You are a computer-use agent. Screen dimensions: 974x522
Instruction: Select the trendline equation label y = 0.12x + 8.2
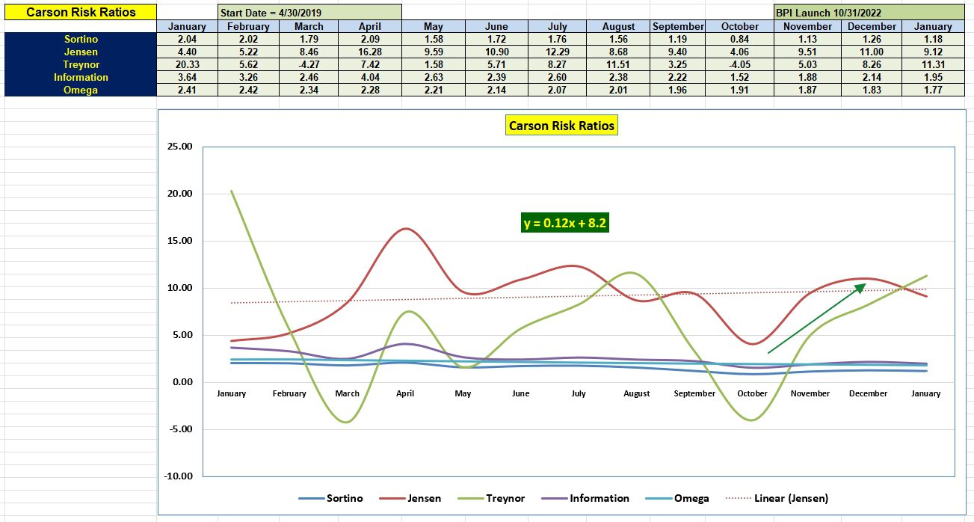565,223
